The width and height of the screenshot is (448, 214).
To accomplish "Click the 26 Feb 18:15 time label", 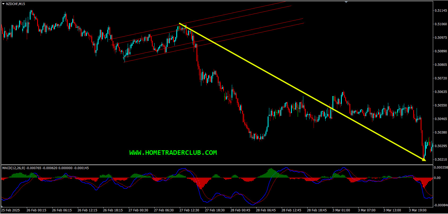I will tap(113, 210).
